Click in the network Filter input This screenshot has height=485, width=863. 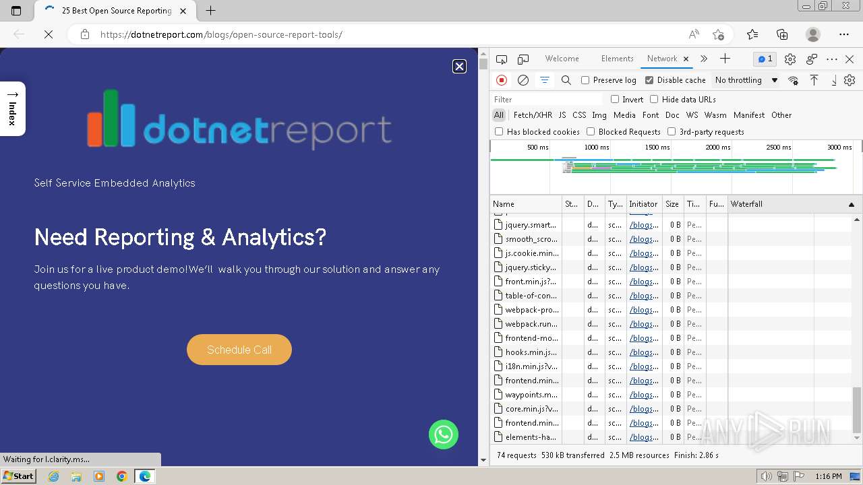[547, 99]
